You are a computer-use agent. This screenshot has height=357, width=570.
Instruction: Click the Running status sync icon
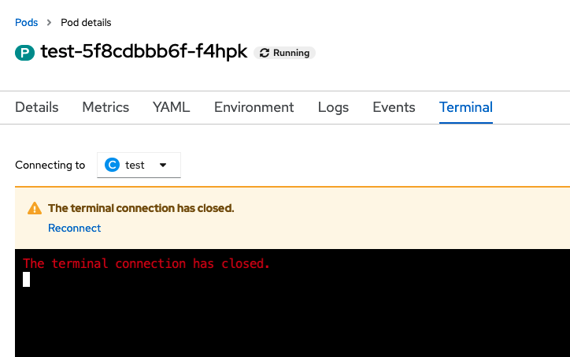pyautogui.click(x=265, y=53)
